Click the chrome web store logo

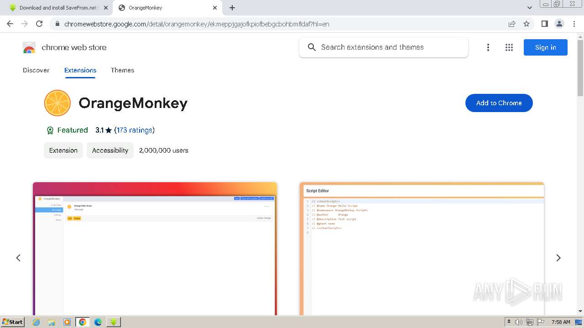click(x=64, y=47)
